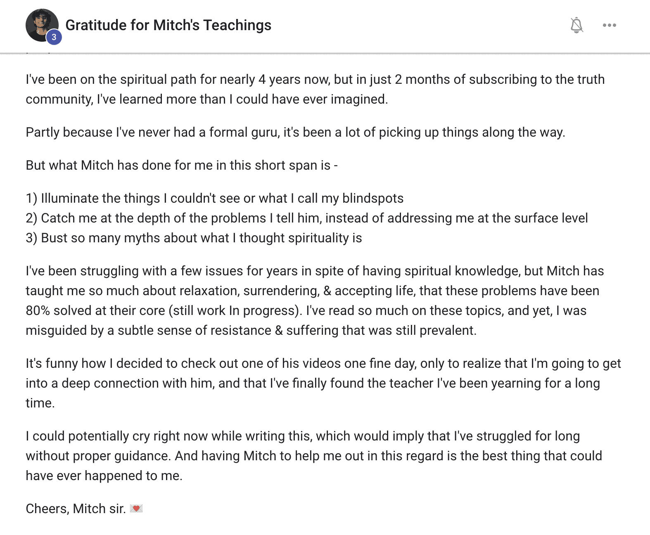Click the text '(still work In progress)'
This screenshot has height=535, width=650.
[x=234, y=310]
